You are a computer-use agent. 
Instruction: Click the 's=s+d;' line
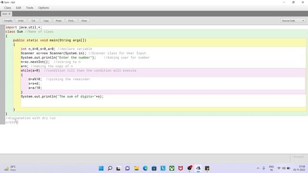point(34,83)
